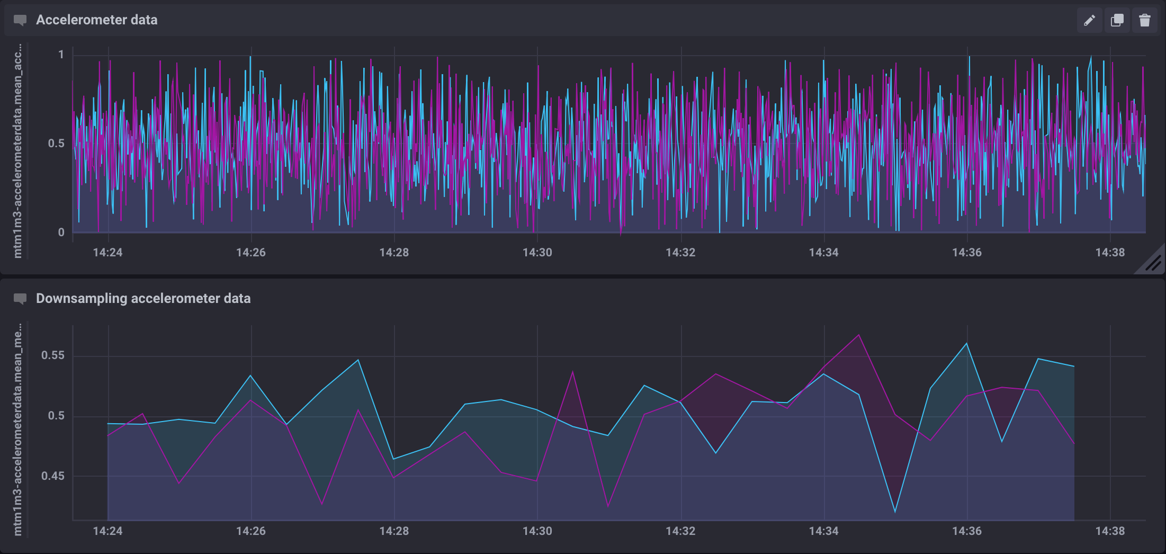
Task: Click the 0.55 y-axis label in downsampling chart
Action: [53, 355]
